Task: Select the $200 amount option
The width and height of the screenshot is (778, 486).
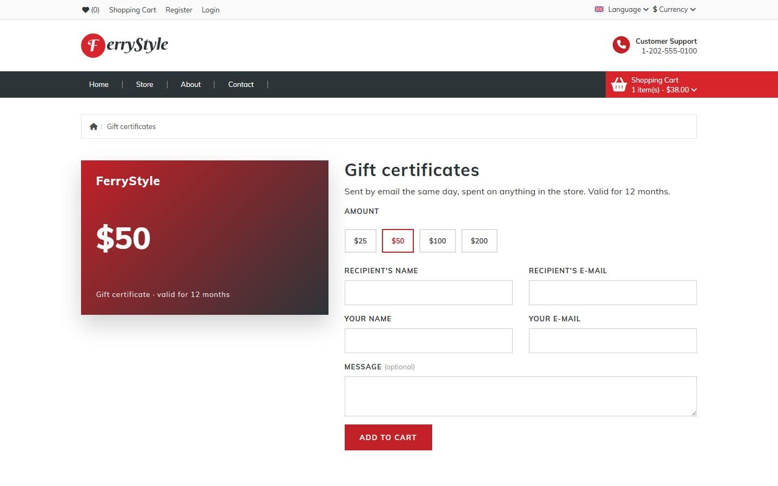Action: tap(479, 241)
